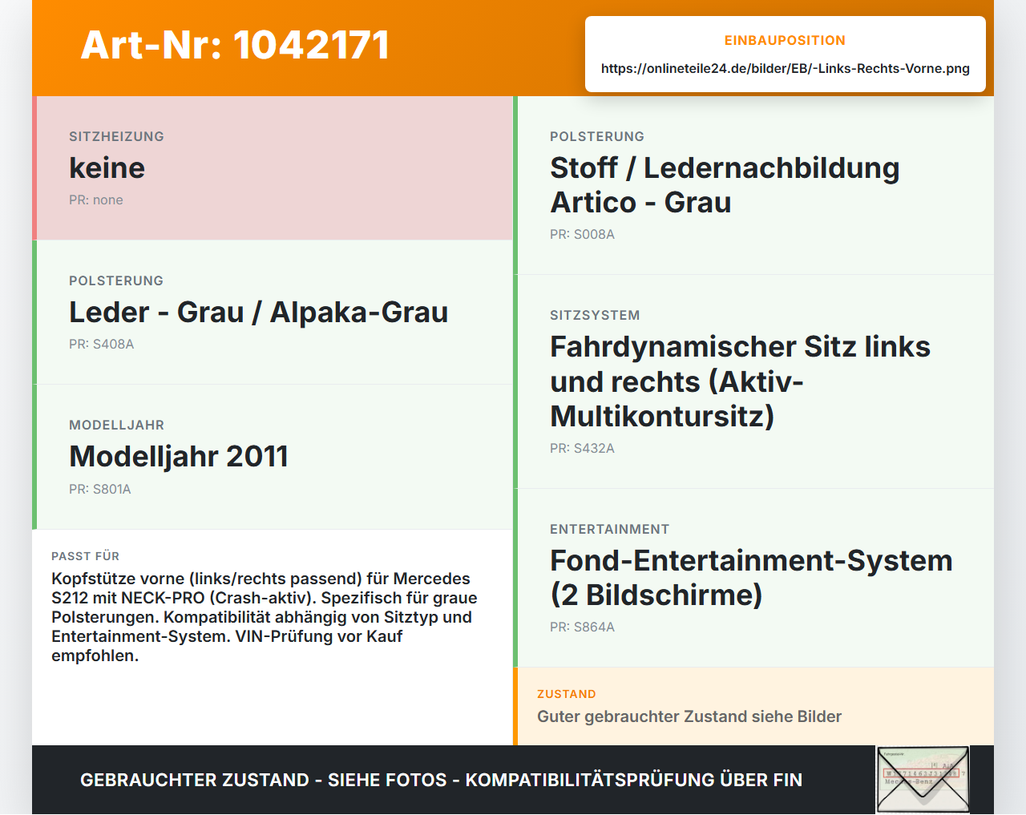Click PR code S008A

click(583, 234)
